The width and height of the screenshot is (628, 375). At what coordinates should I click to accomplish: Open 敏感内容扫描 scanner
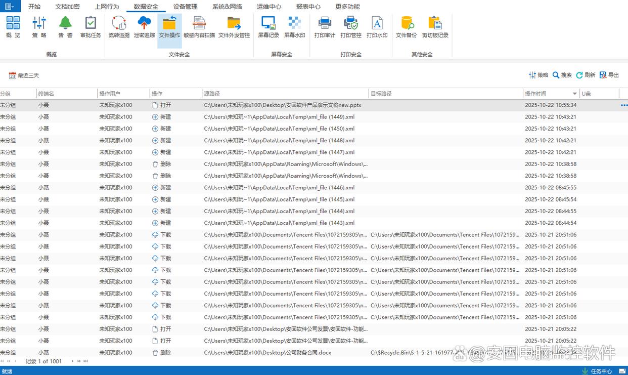199,27
